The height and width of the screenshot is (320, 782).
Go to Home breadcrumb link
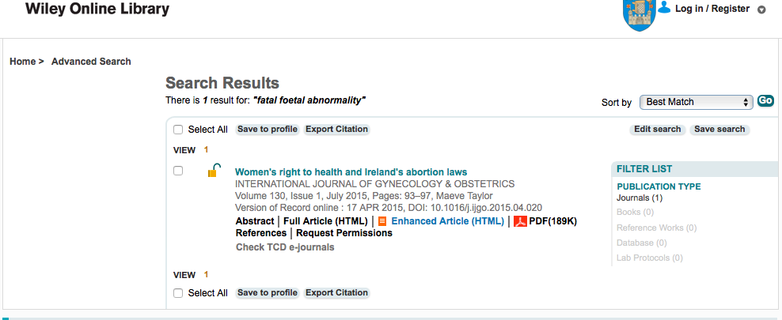point(22,62)
